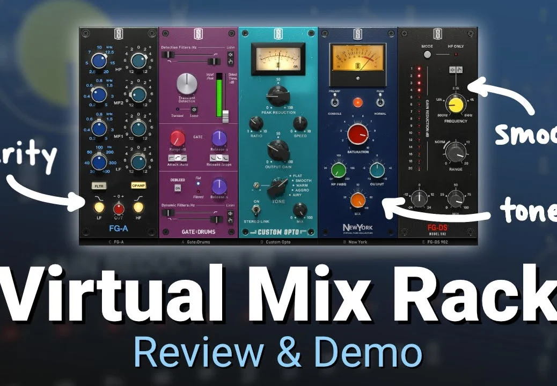Select the middle Release Slope shape button
Image resolution: width=557 pixels, height=386 pixels.
click(x=219, y=158)
